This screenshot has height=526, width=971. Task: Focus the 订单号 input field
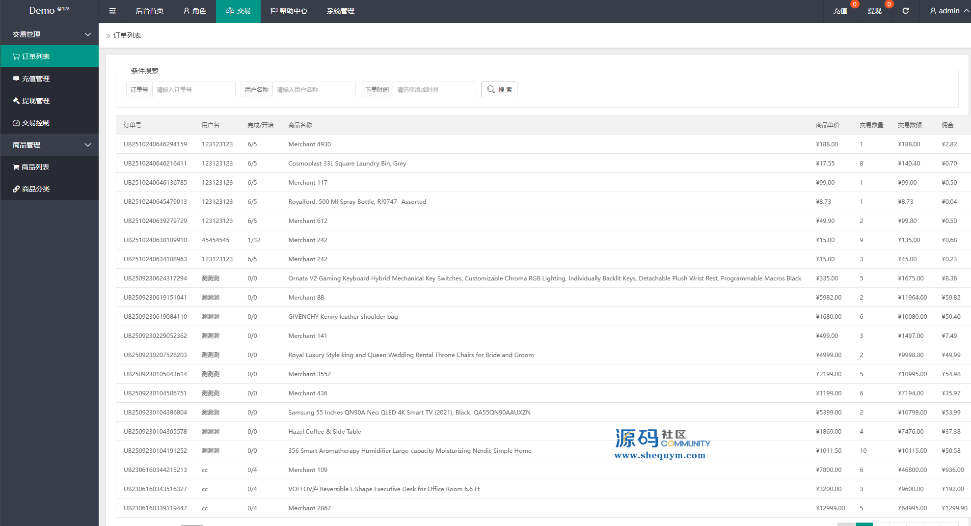coord(193,89)
